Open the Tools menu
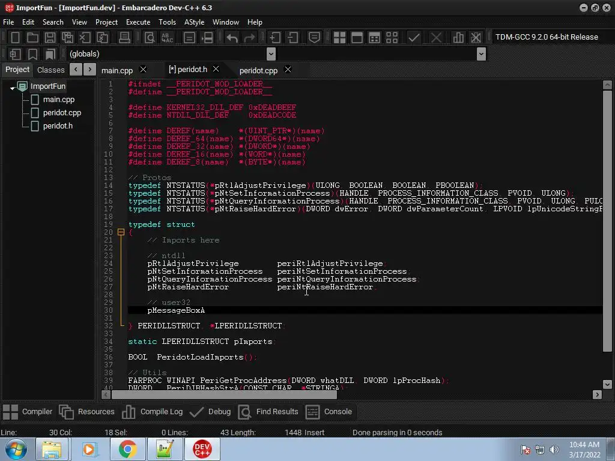615x461 pixels. click(167, 22)
